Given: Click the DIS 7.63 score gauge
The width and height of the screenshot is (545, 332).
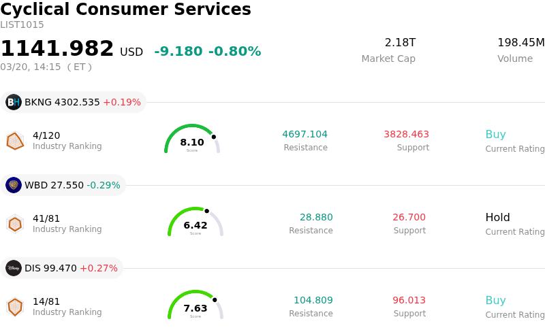Looking at the screenshot, I should (196, 305).
